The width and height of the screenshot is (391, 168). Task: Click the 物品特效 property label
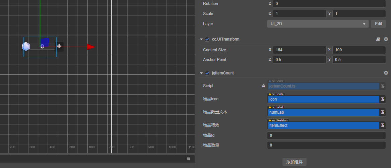click(211, 125)
